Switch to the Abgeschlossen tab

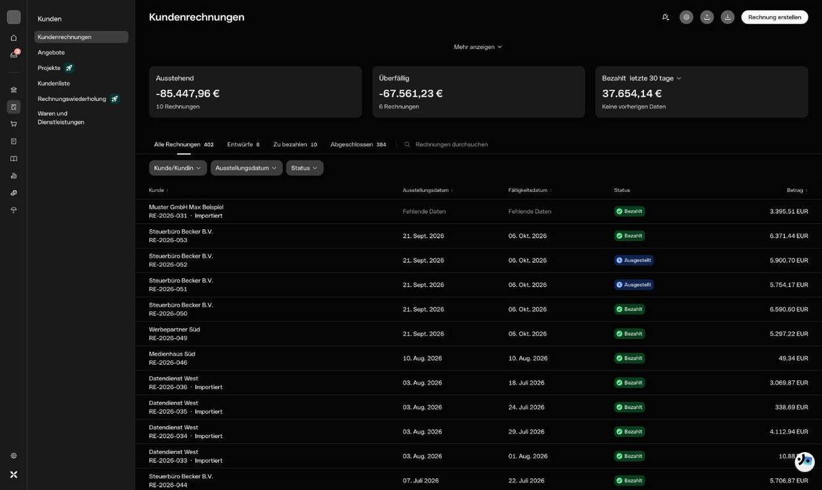358,144
